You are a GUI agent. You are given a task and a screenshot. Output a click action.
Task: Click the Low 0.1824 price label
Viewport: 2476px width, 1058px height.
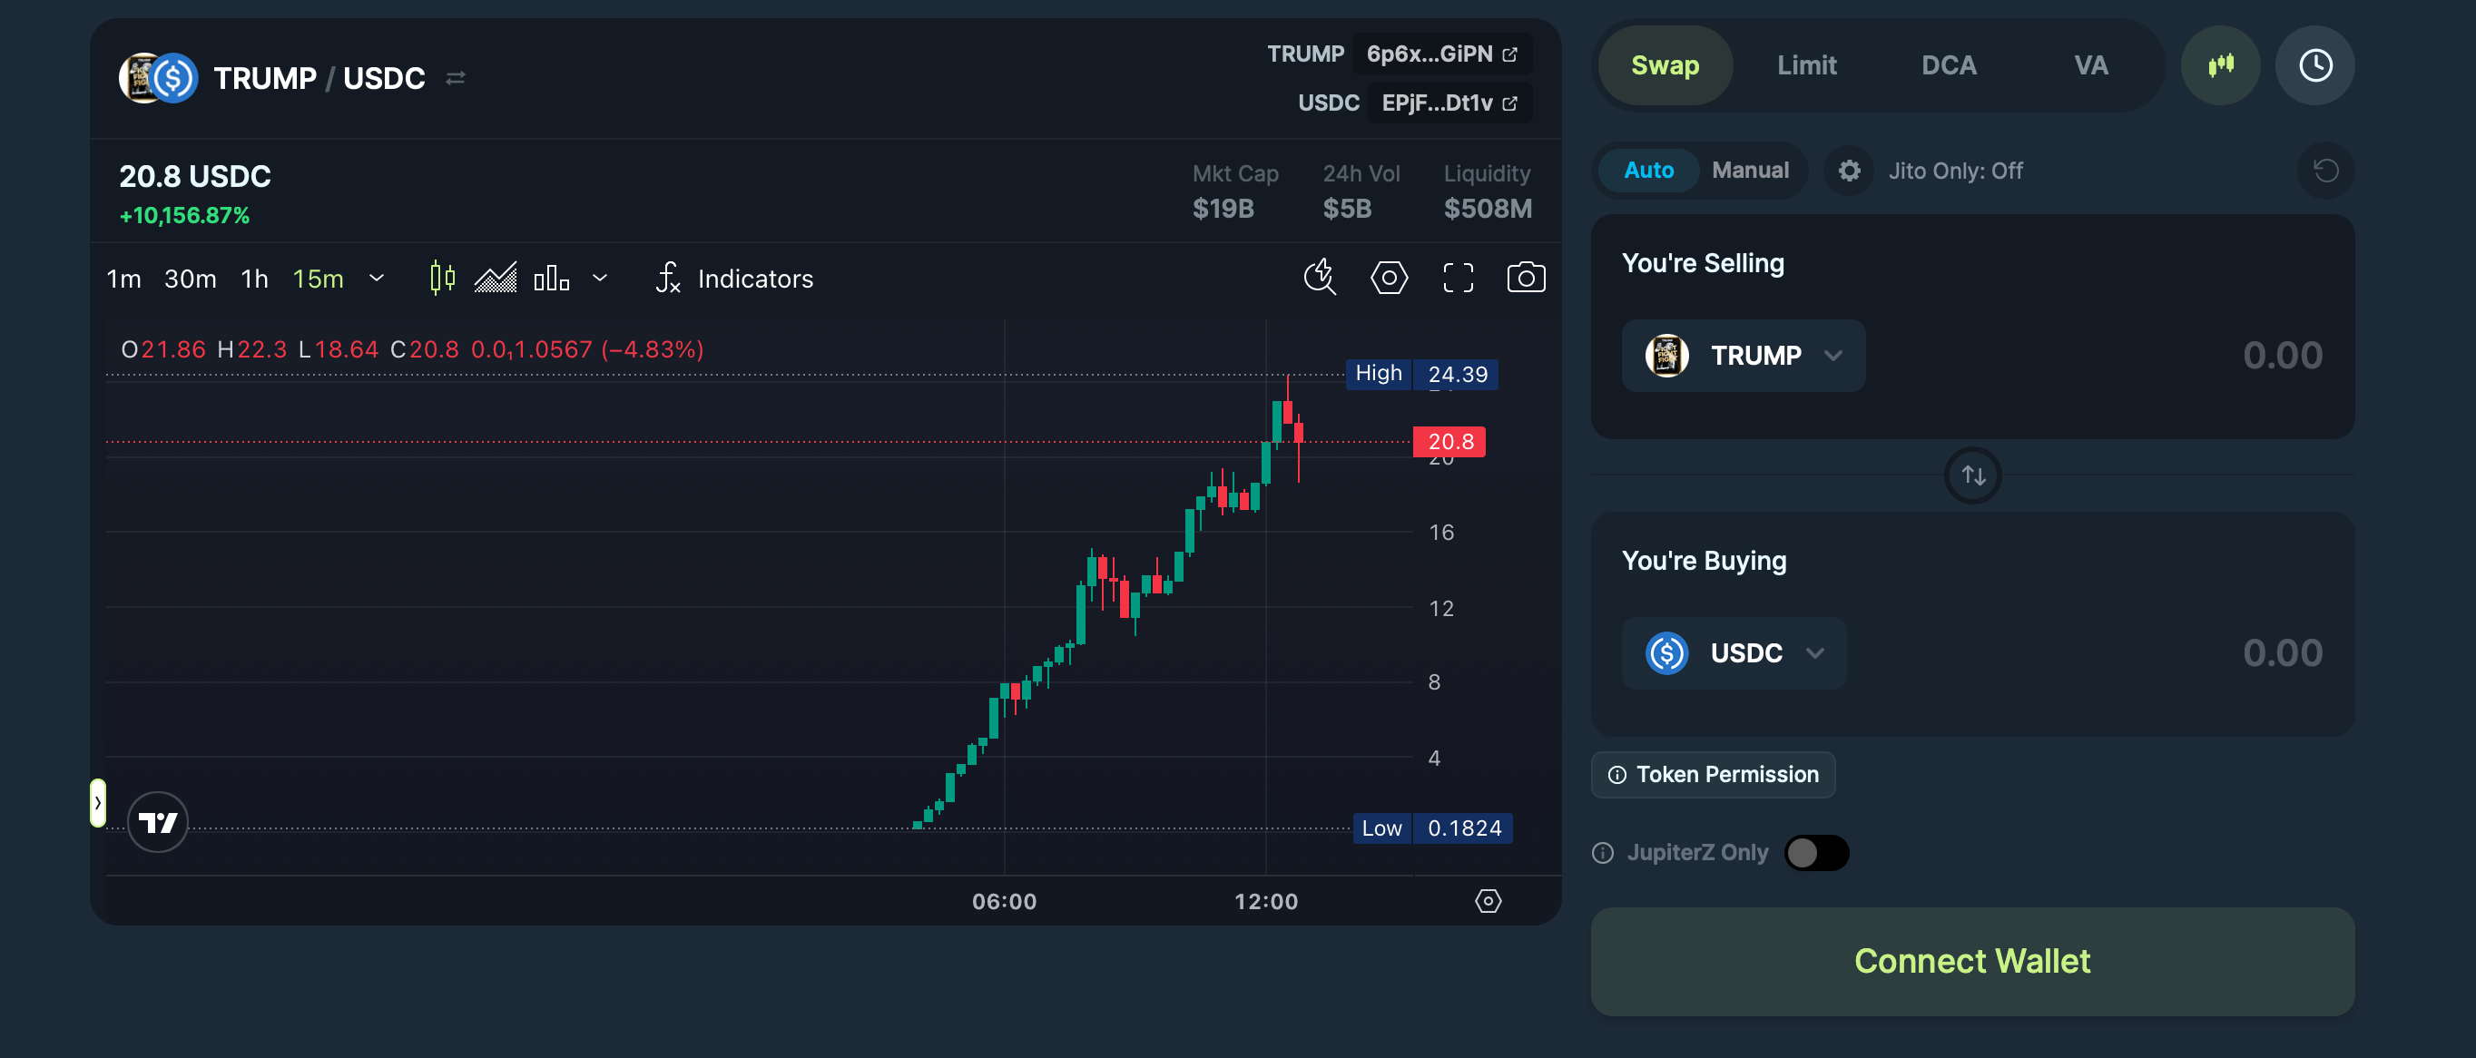[1432, 828]
